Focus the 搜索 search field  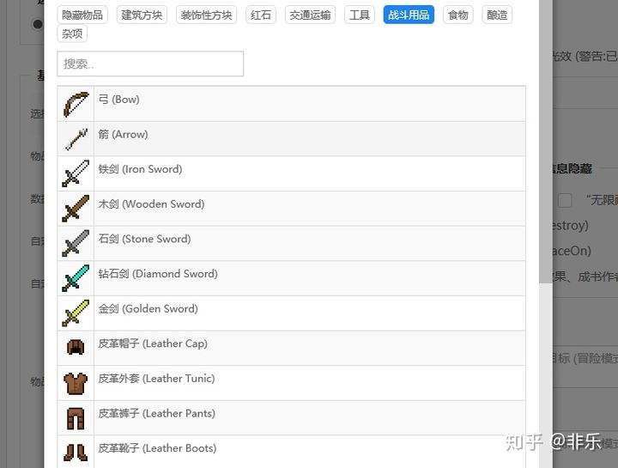pyautogui.click(x=150, y=64)
